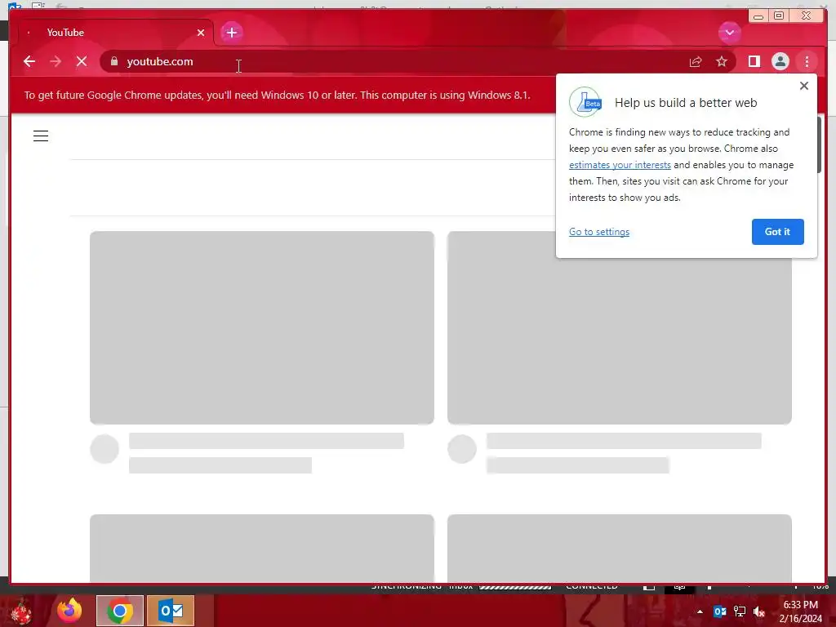
Task: Click the Windows Start button
Action: 21,611
